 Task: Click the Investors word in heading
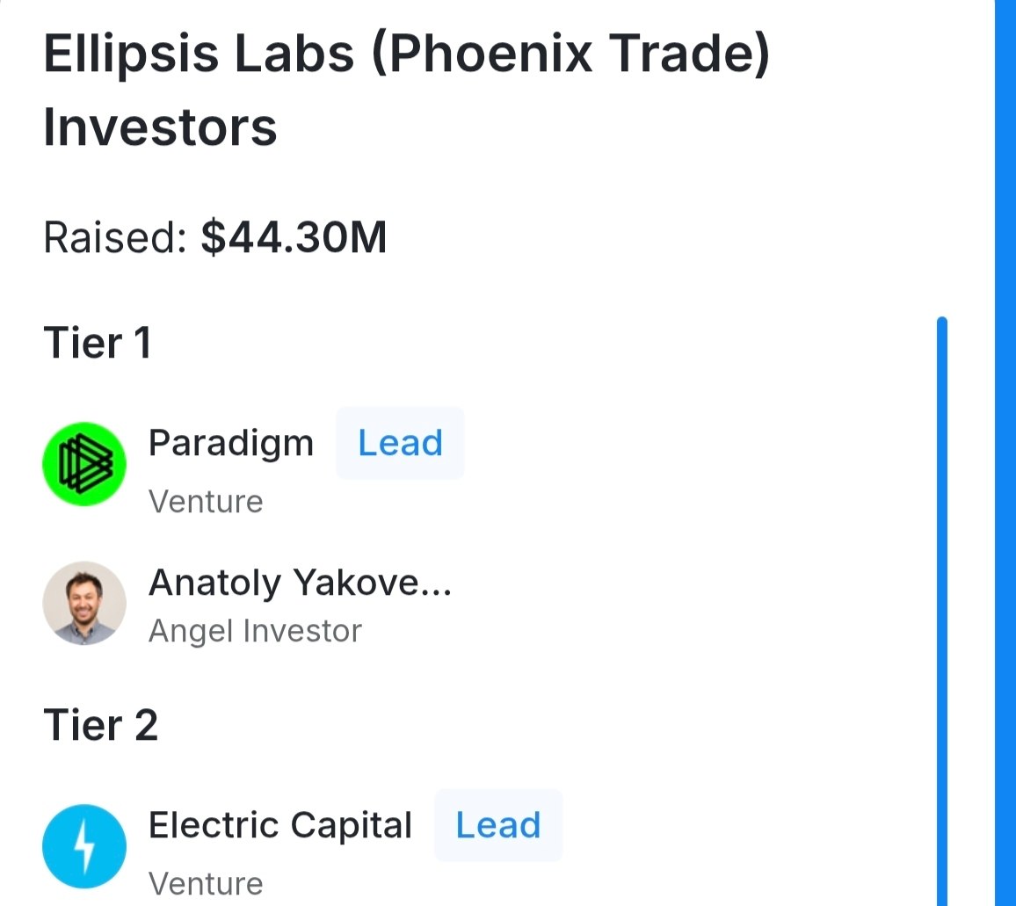click(x=160, y=127)
